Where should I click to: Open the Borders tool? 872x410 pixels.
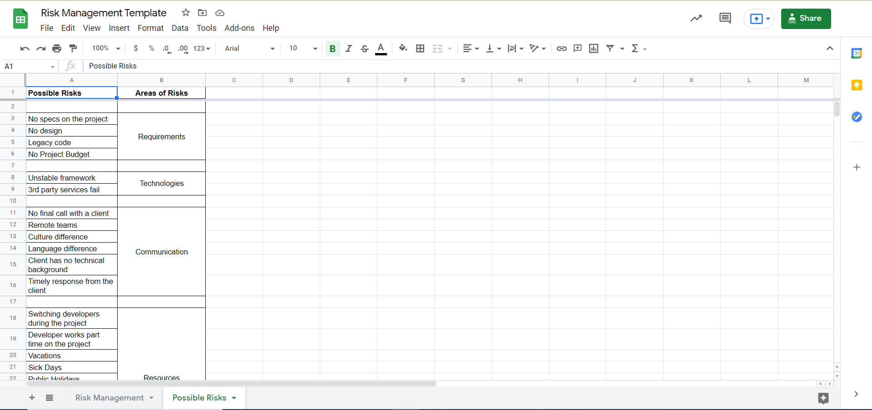[420, 49]
